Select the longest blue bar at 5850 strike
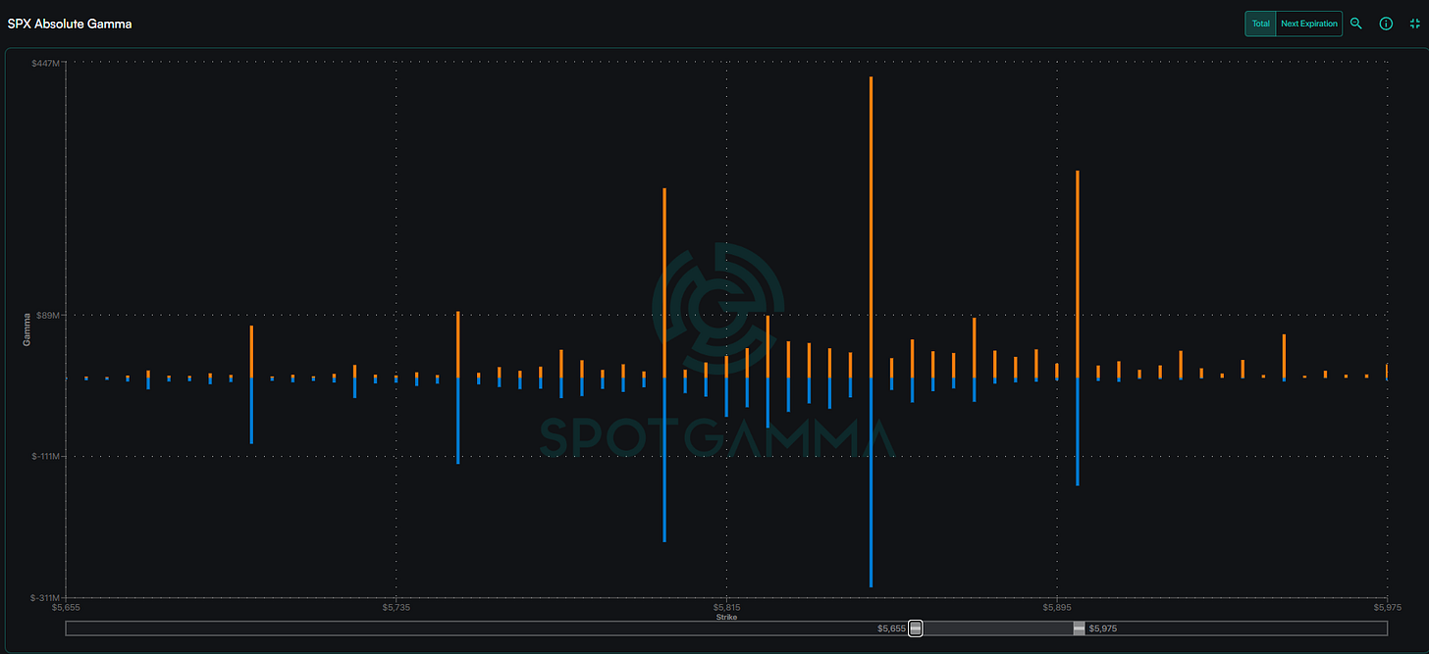1429x654 pixels. pos(871,480)
